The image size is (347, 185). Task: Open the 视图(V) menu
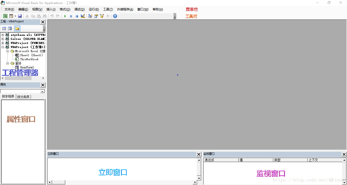pos(37,9)
